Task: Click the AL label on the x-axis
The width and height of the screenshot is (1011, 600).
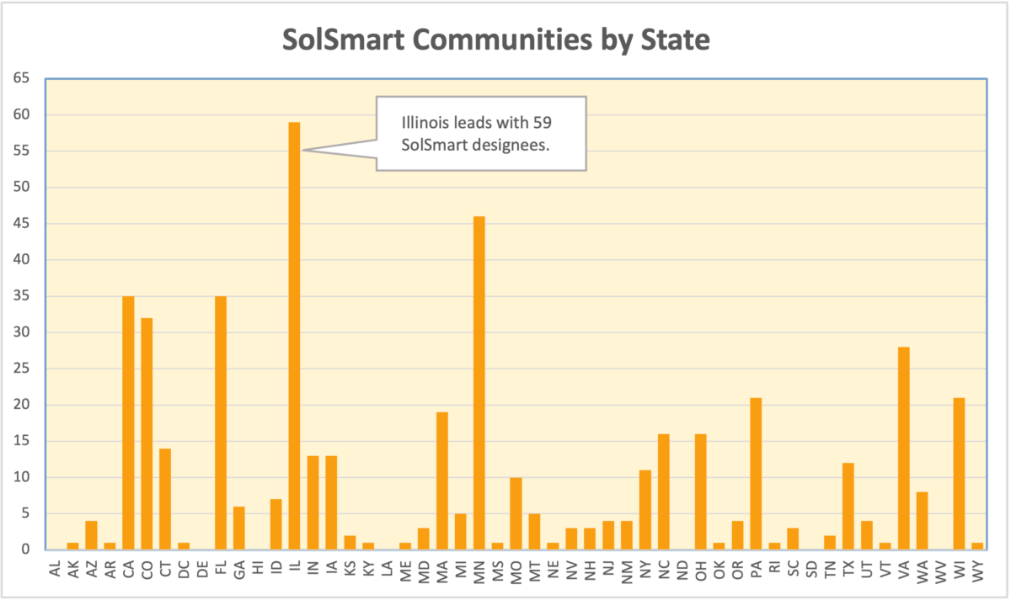Action: [x=55, y=568]
